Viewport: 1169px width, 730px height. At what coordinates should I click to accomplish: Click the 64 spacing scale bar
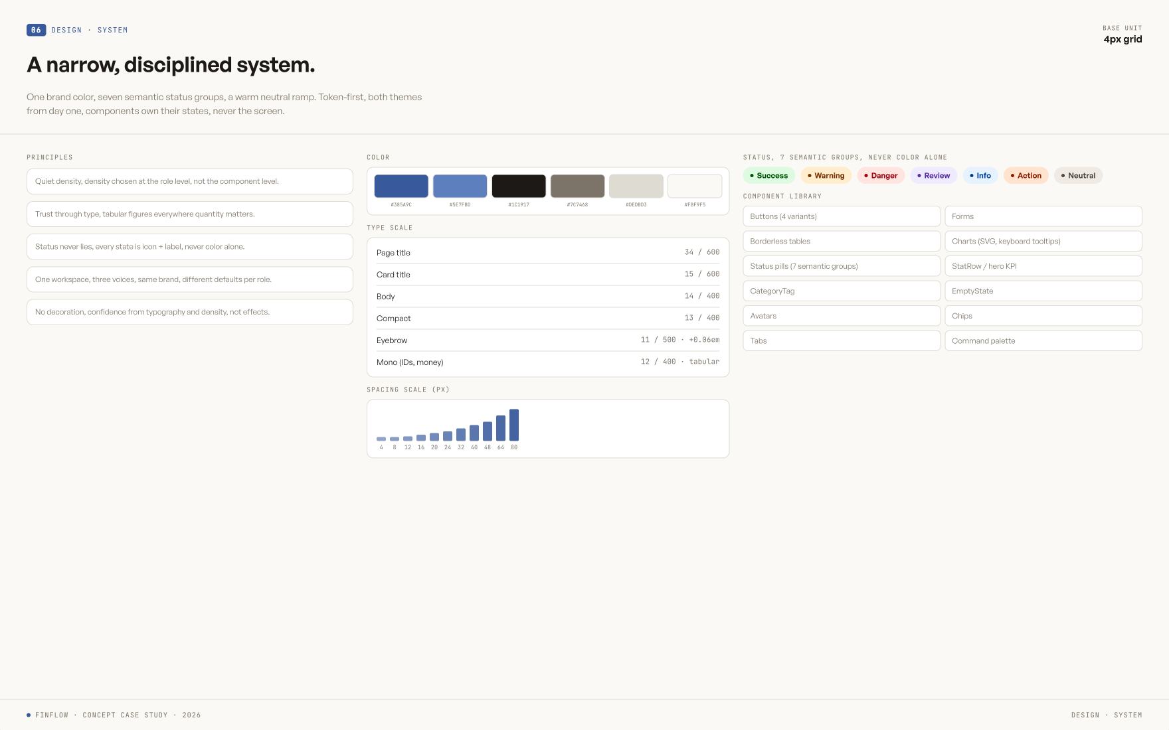click(x=501, y=428)
